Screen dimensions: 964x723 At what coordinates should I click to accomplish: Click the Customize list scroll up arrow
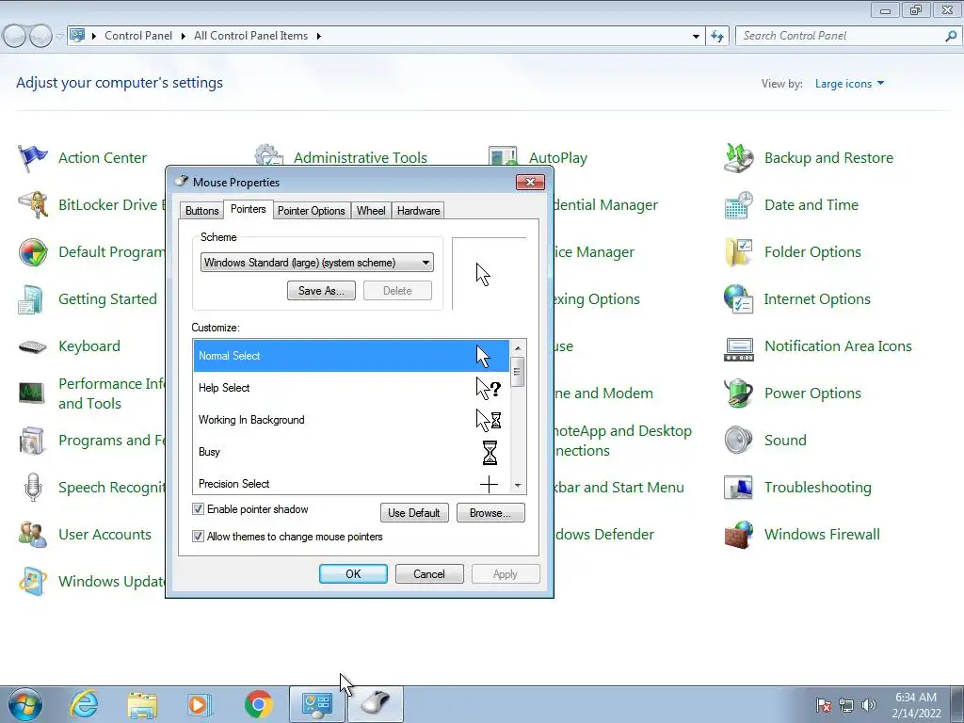518,348
